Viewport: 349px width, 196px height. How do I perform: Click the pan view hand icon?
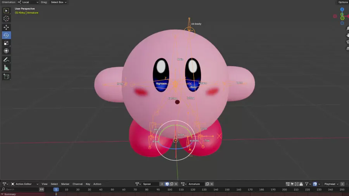[347, 35]
